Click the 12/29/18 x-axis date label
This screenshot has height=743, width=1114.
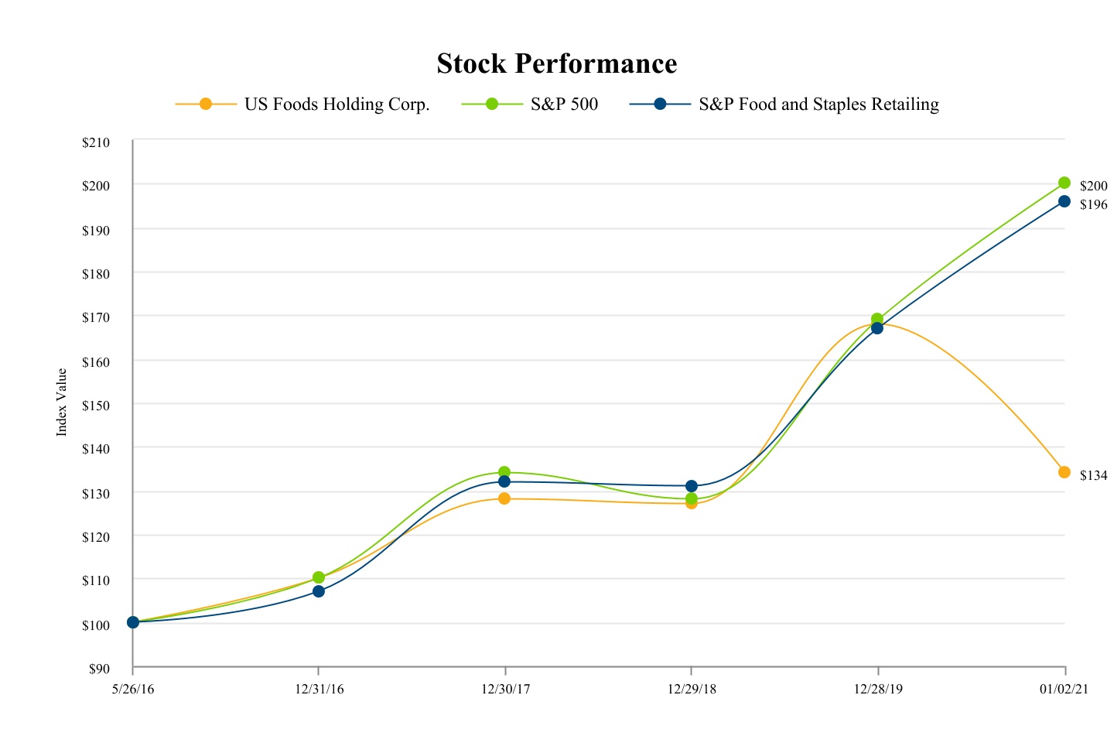click(x=692, y=690)
